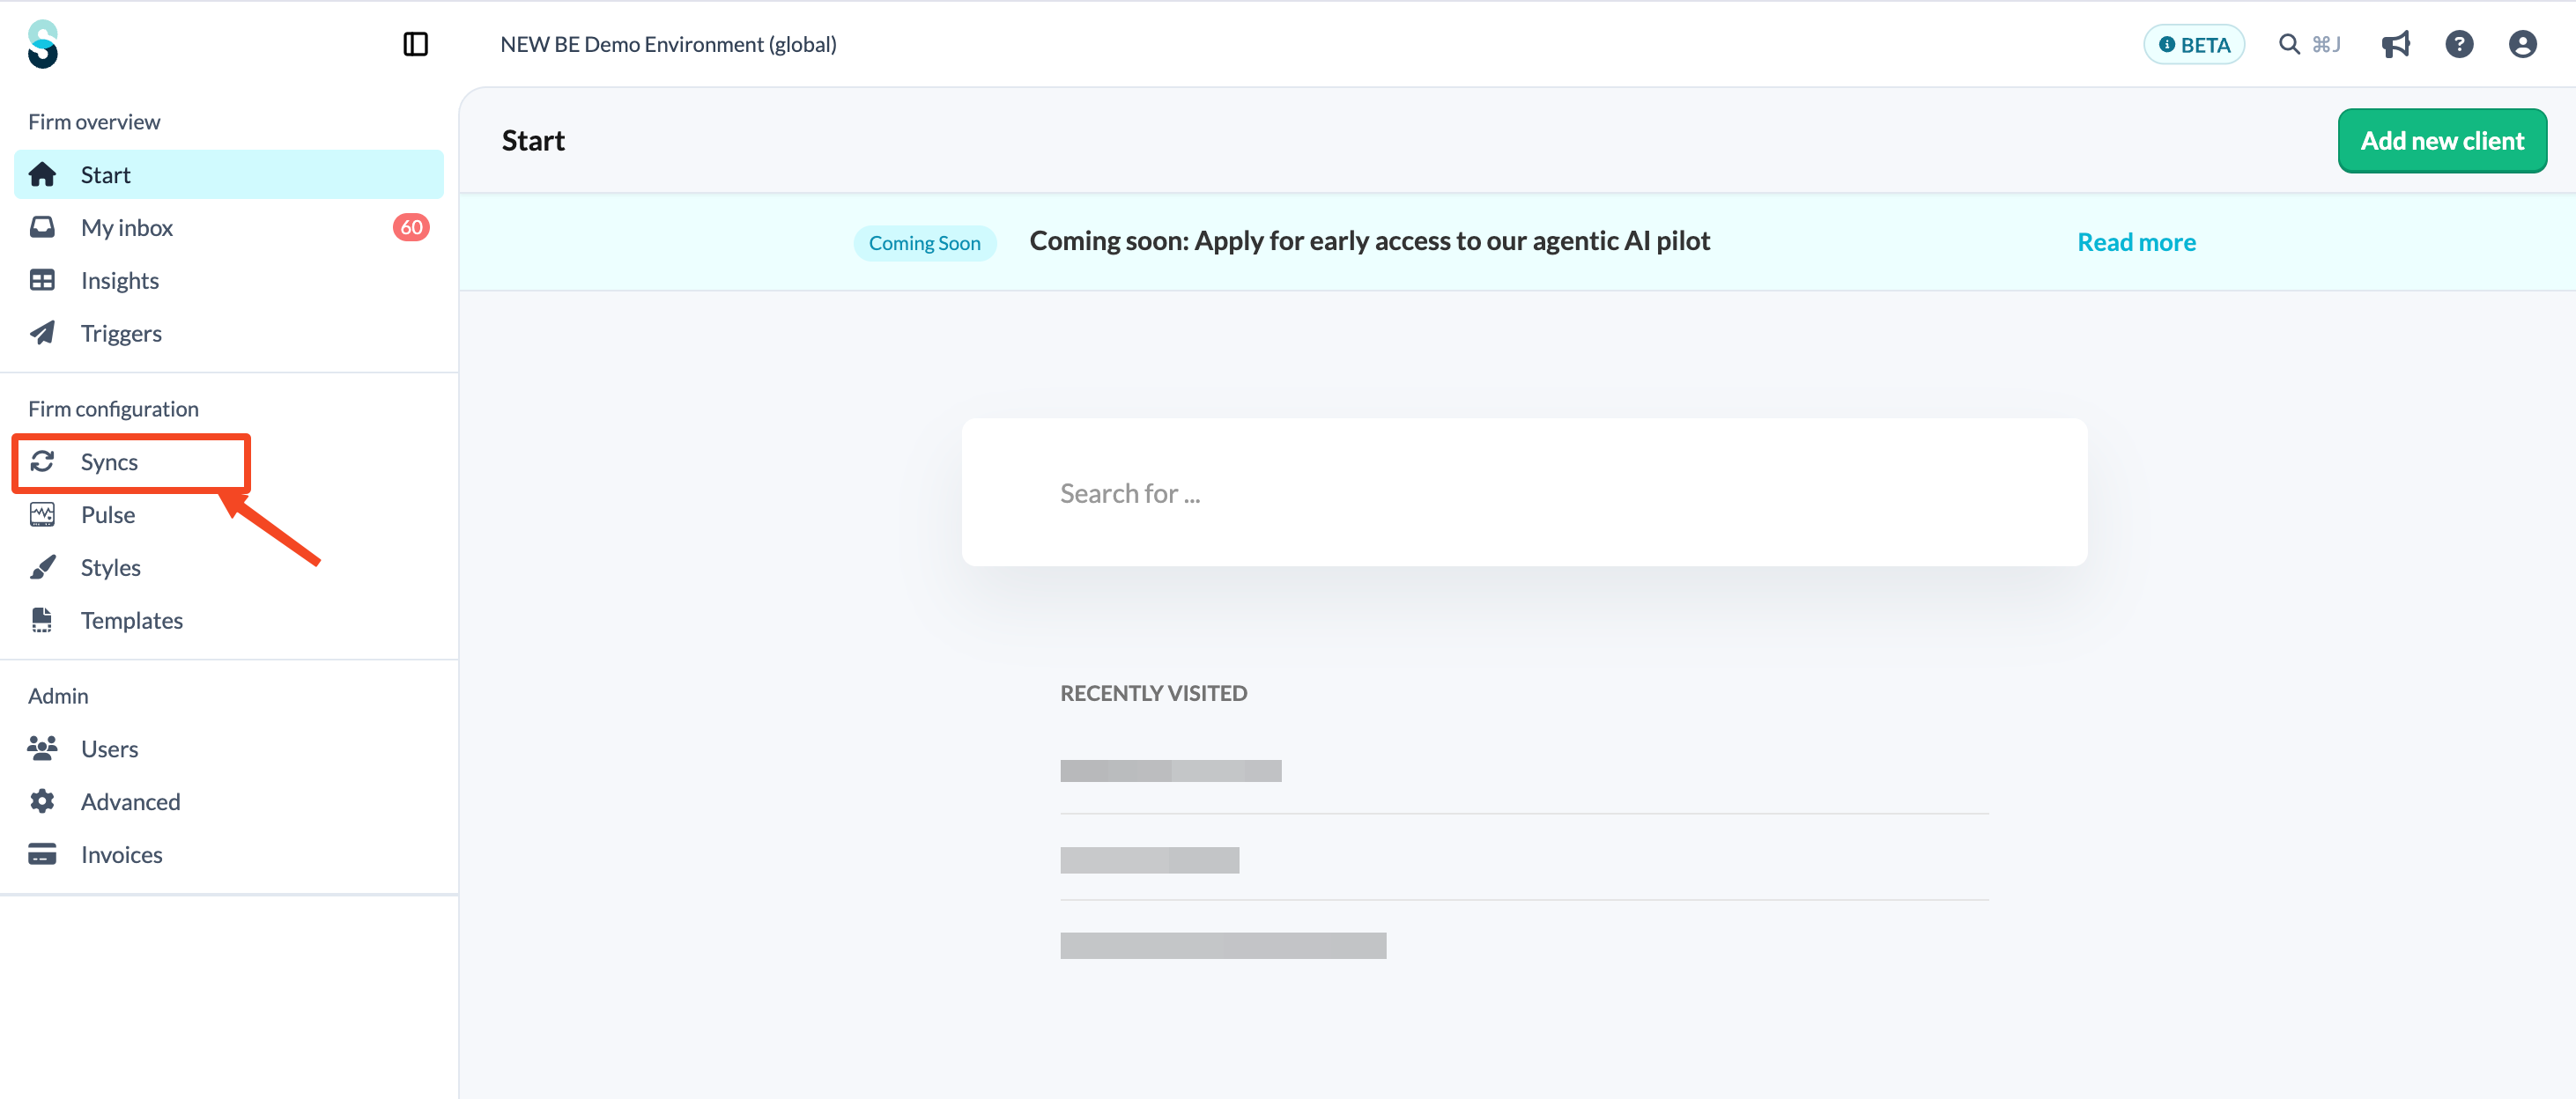Focus the Search for input field
Image resolution: width=2576 pixels, height=1099 pixels.
[1524, 493]
